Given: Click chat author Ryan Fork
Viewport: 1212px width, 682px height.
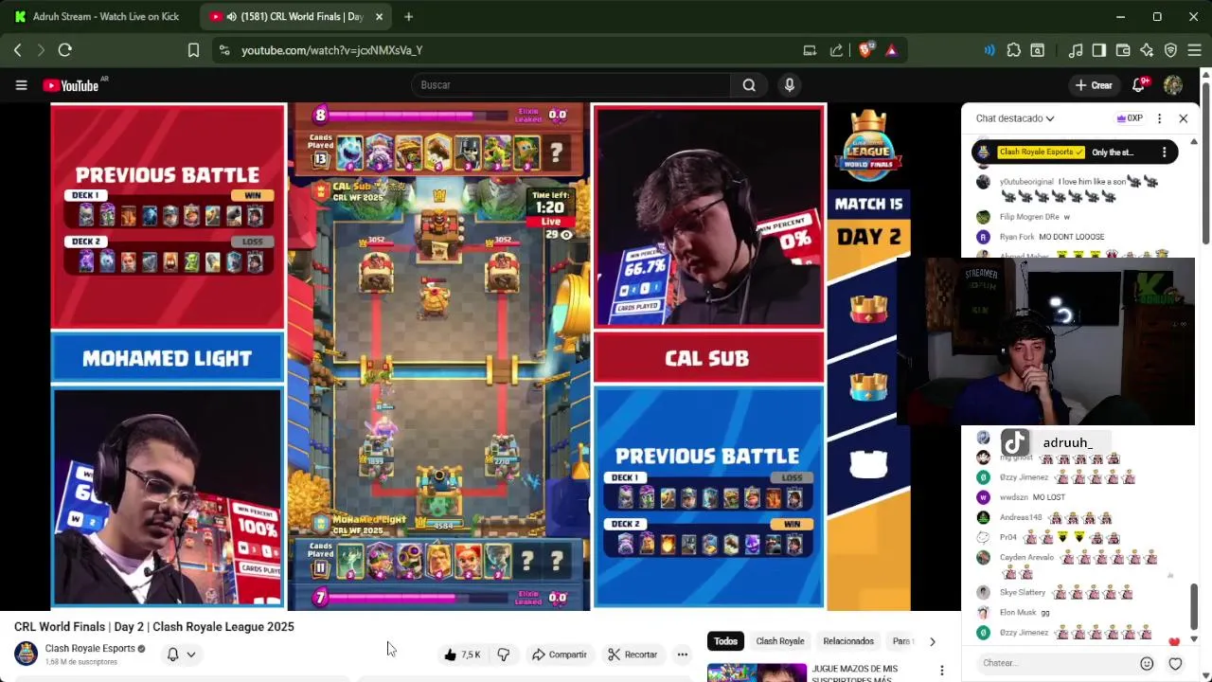Looking at the screenshot, I should 1017,237.
